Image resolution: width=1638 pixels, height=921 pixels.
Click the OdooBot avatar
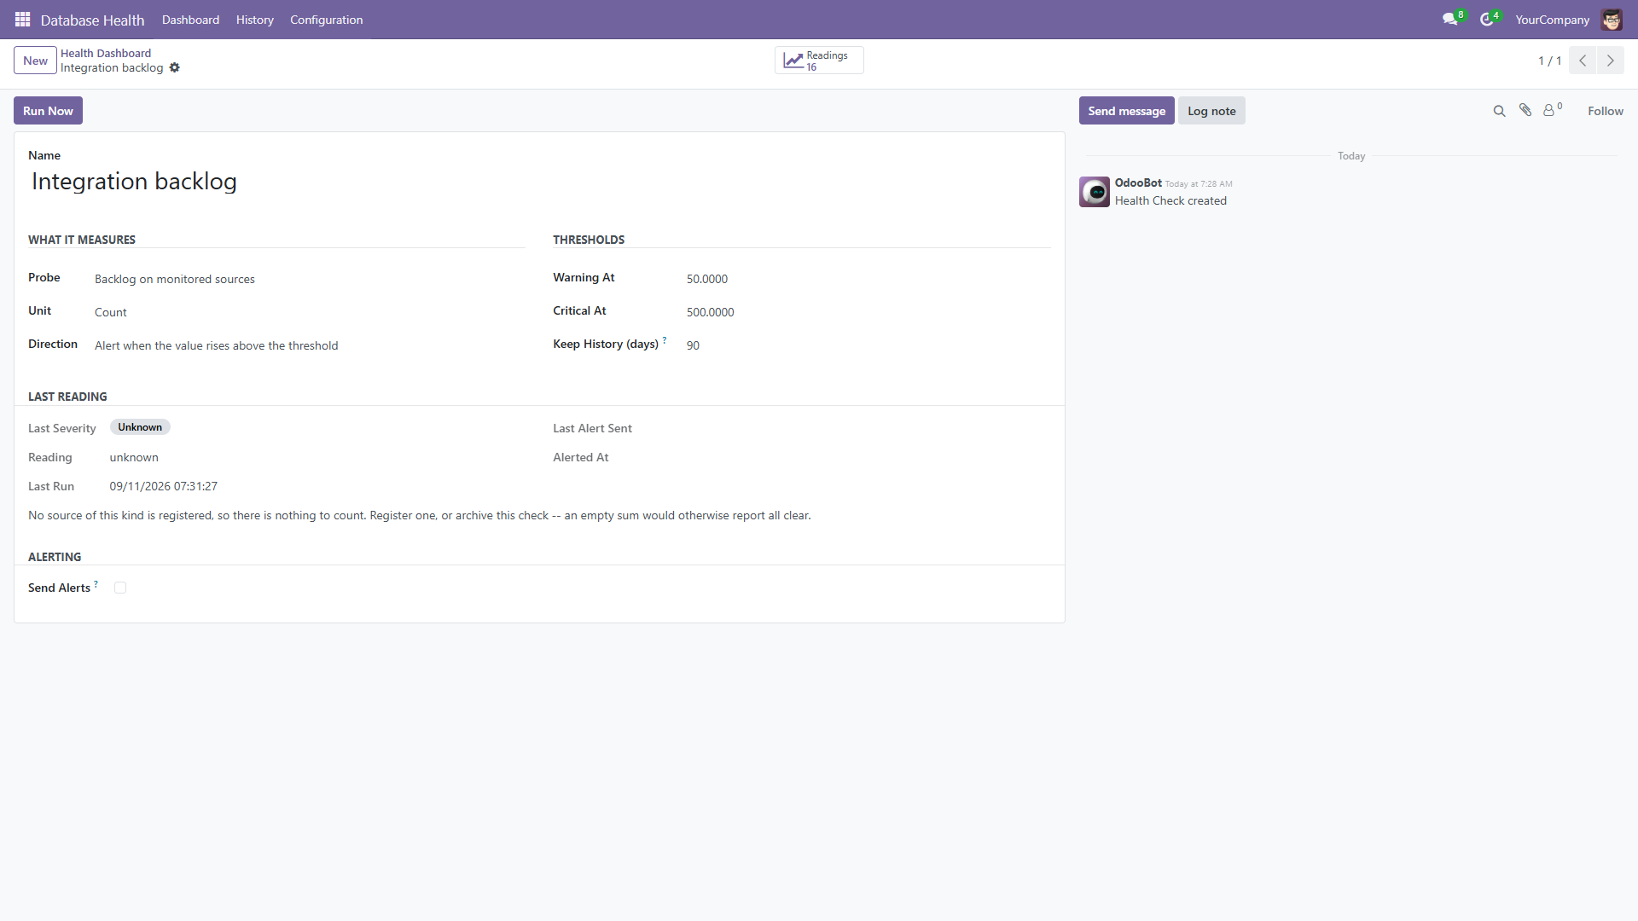(1095, 192)
